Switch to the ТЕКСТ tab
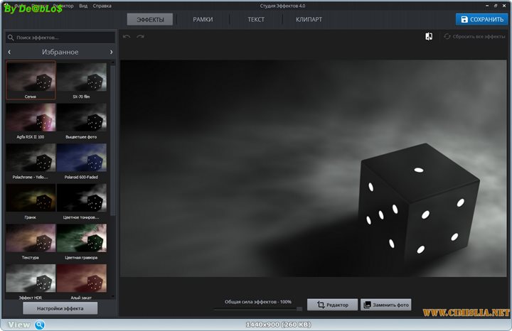Screen dimensions: 512x331 256,19
